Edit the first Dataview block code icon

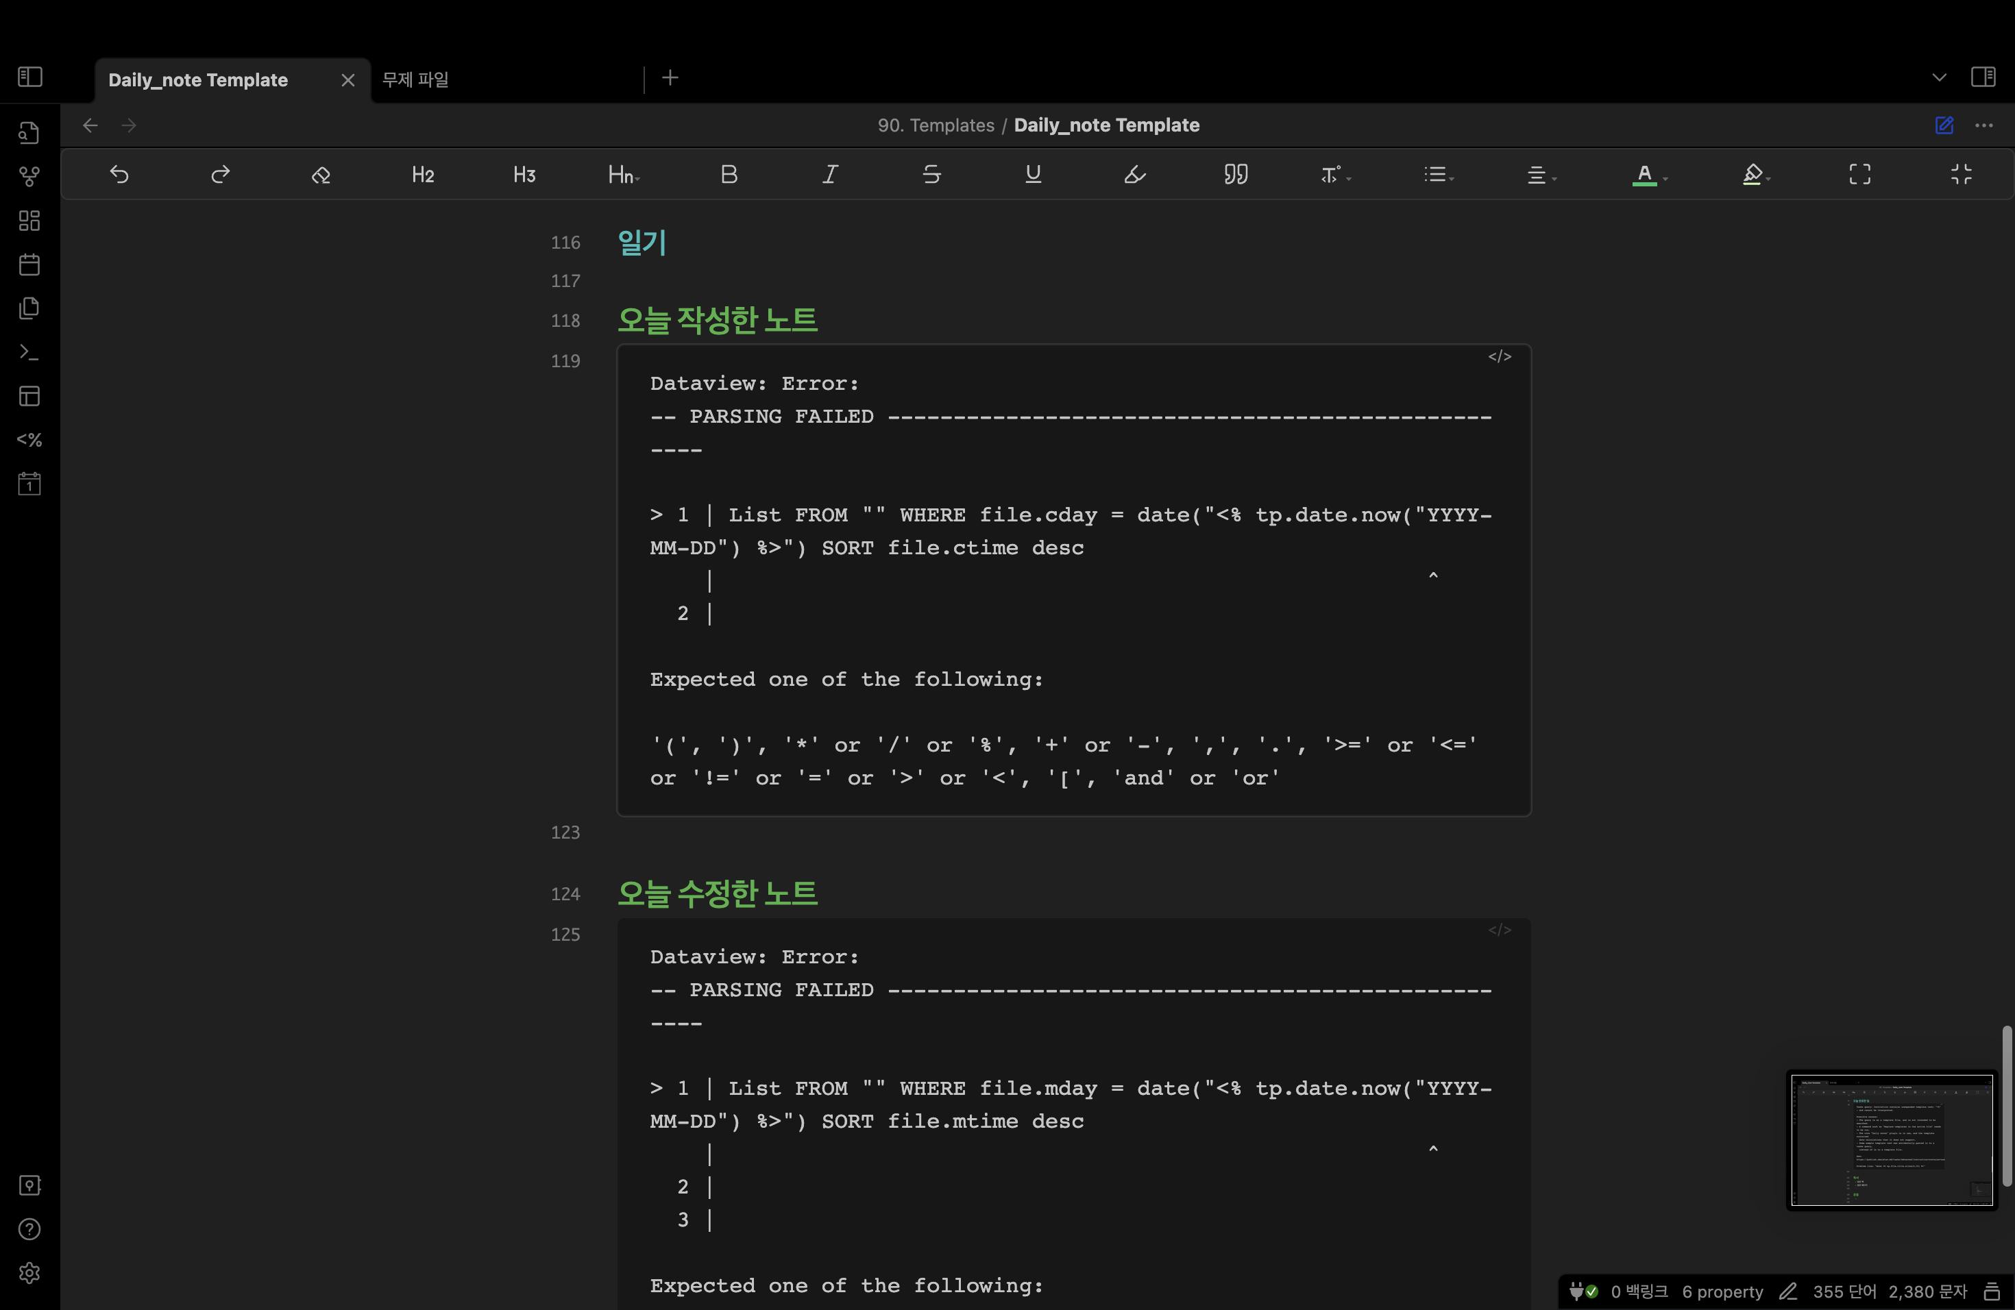click(1500, 356)
